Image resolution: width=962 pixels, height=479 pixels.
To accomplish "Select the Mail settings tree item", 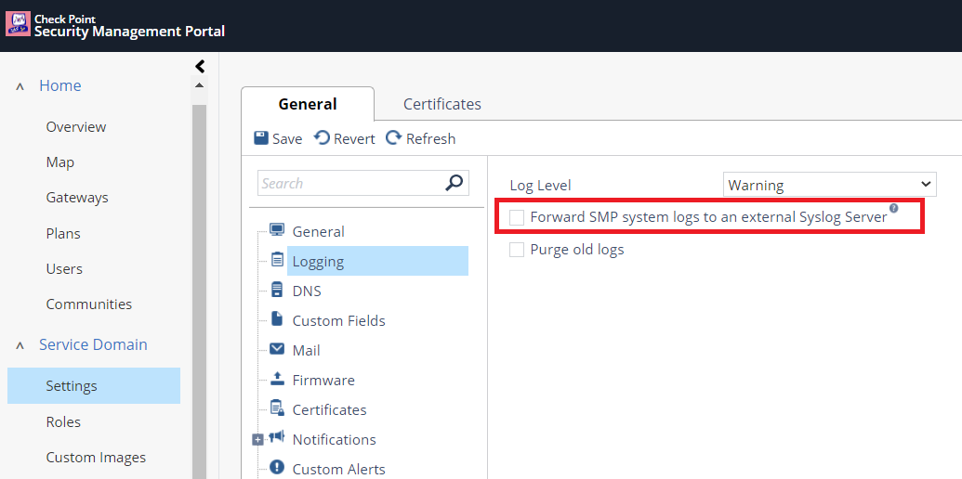I will (306, 350).
